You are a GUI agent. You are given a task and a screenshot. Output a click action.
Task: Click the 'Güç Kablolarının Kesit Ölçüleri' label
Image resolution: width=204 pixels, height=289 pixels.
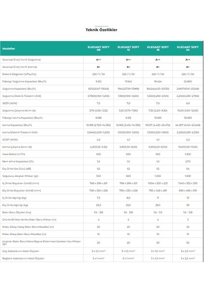[x=20, y=251]
